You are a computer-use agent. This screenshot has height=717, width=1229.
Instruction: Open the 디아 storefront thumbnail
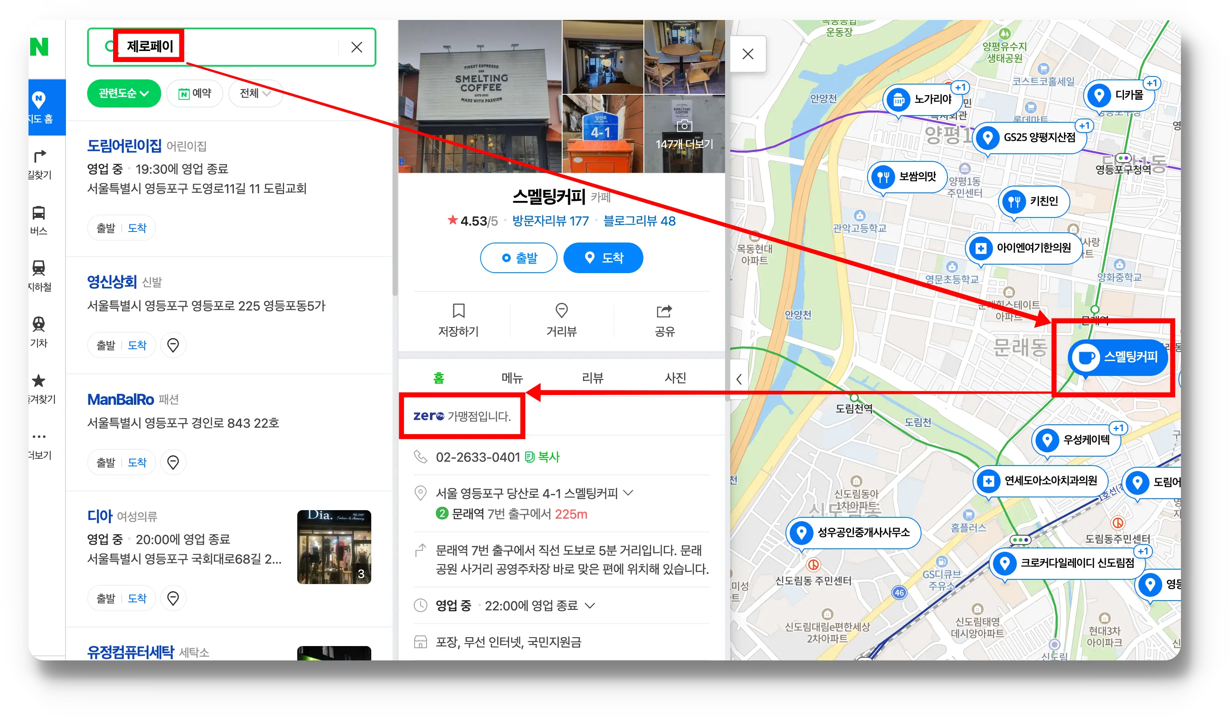(x=334, y=547)
